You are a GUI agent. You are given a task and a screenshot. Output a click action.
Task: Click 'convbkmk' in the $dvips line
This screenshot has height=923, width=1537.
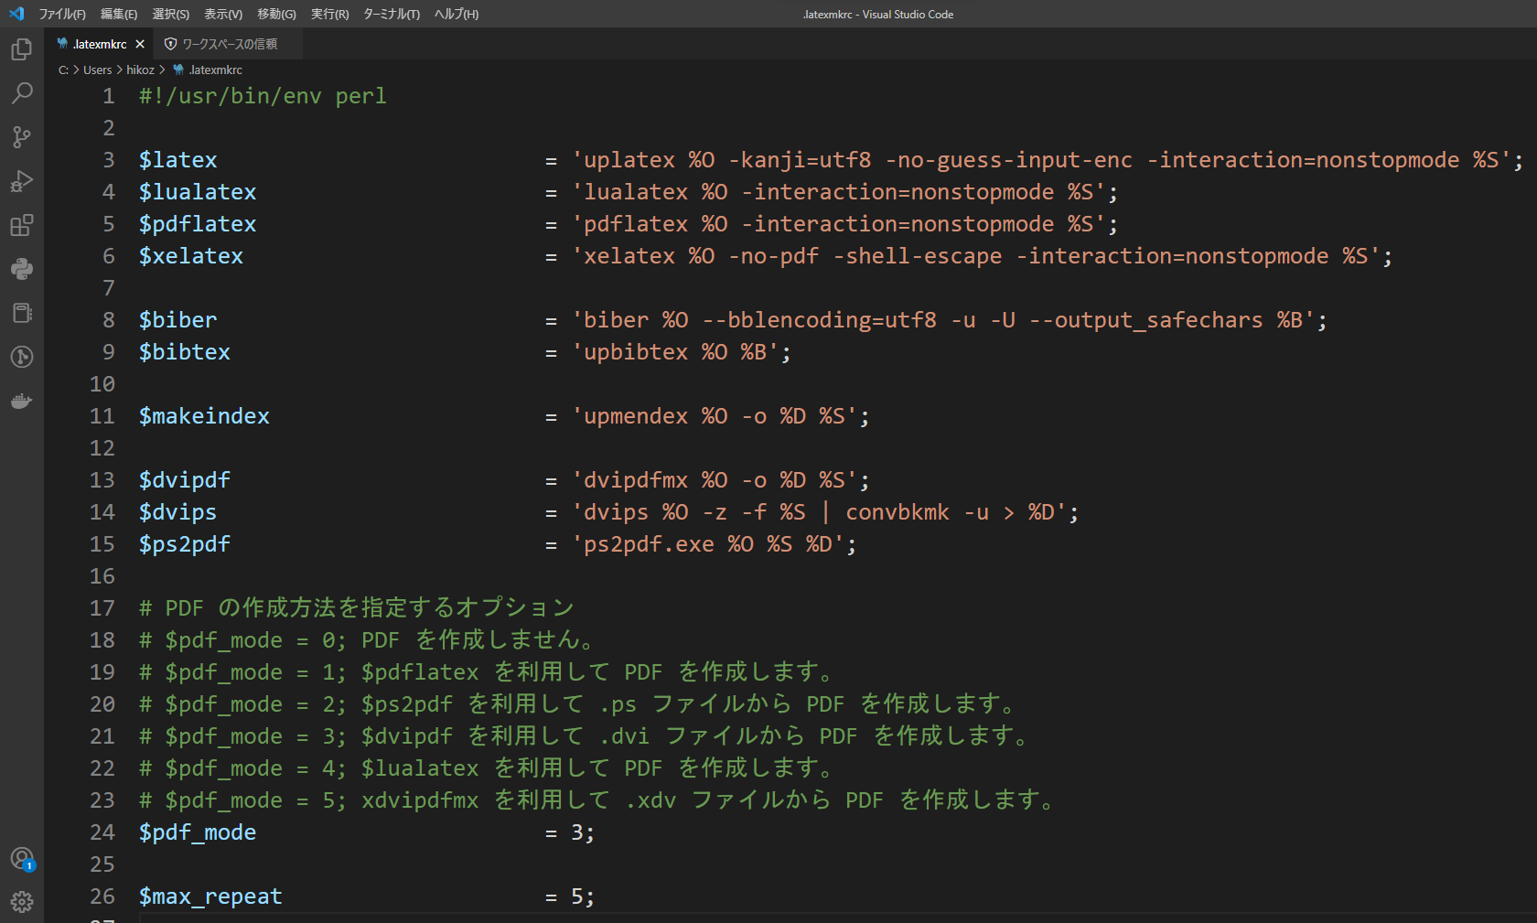point(897,512)
